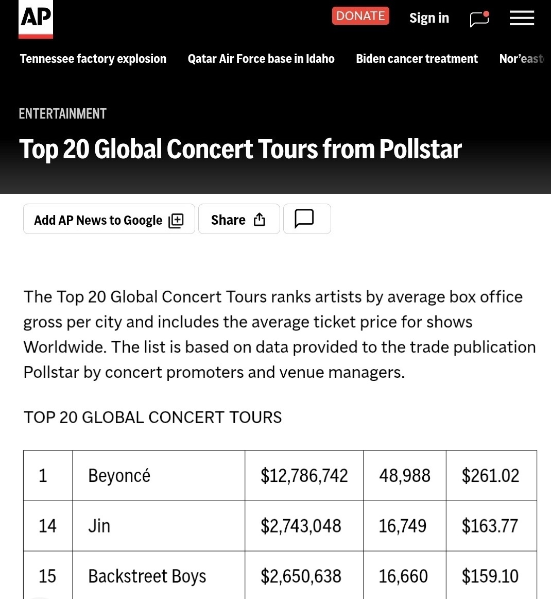
Task: Open the notifications chat bubble icon
Action: pos(479,19)
